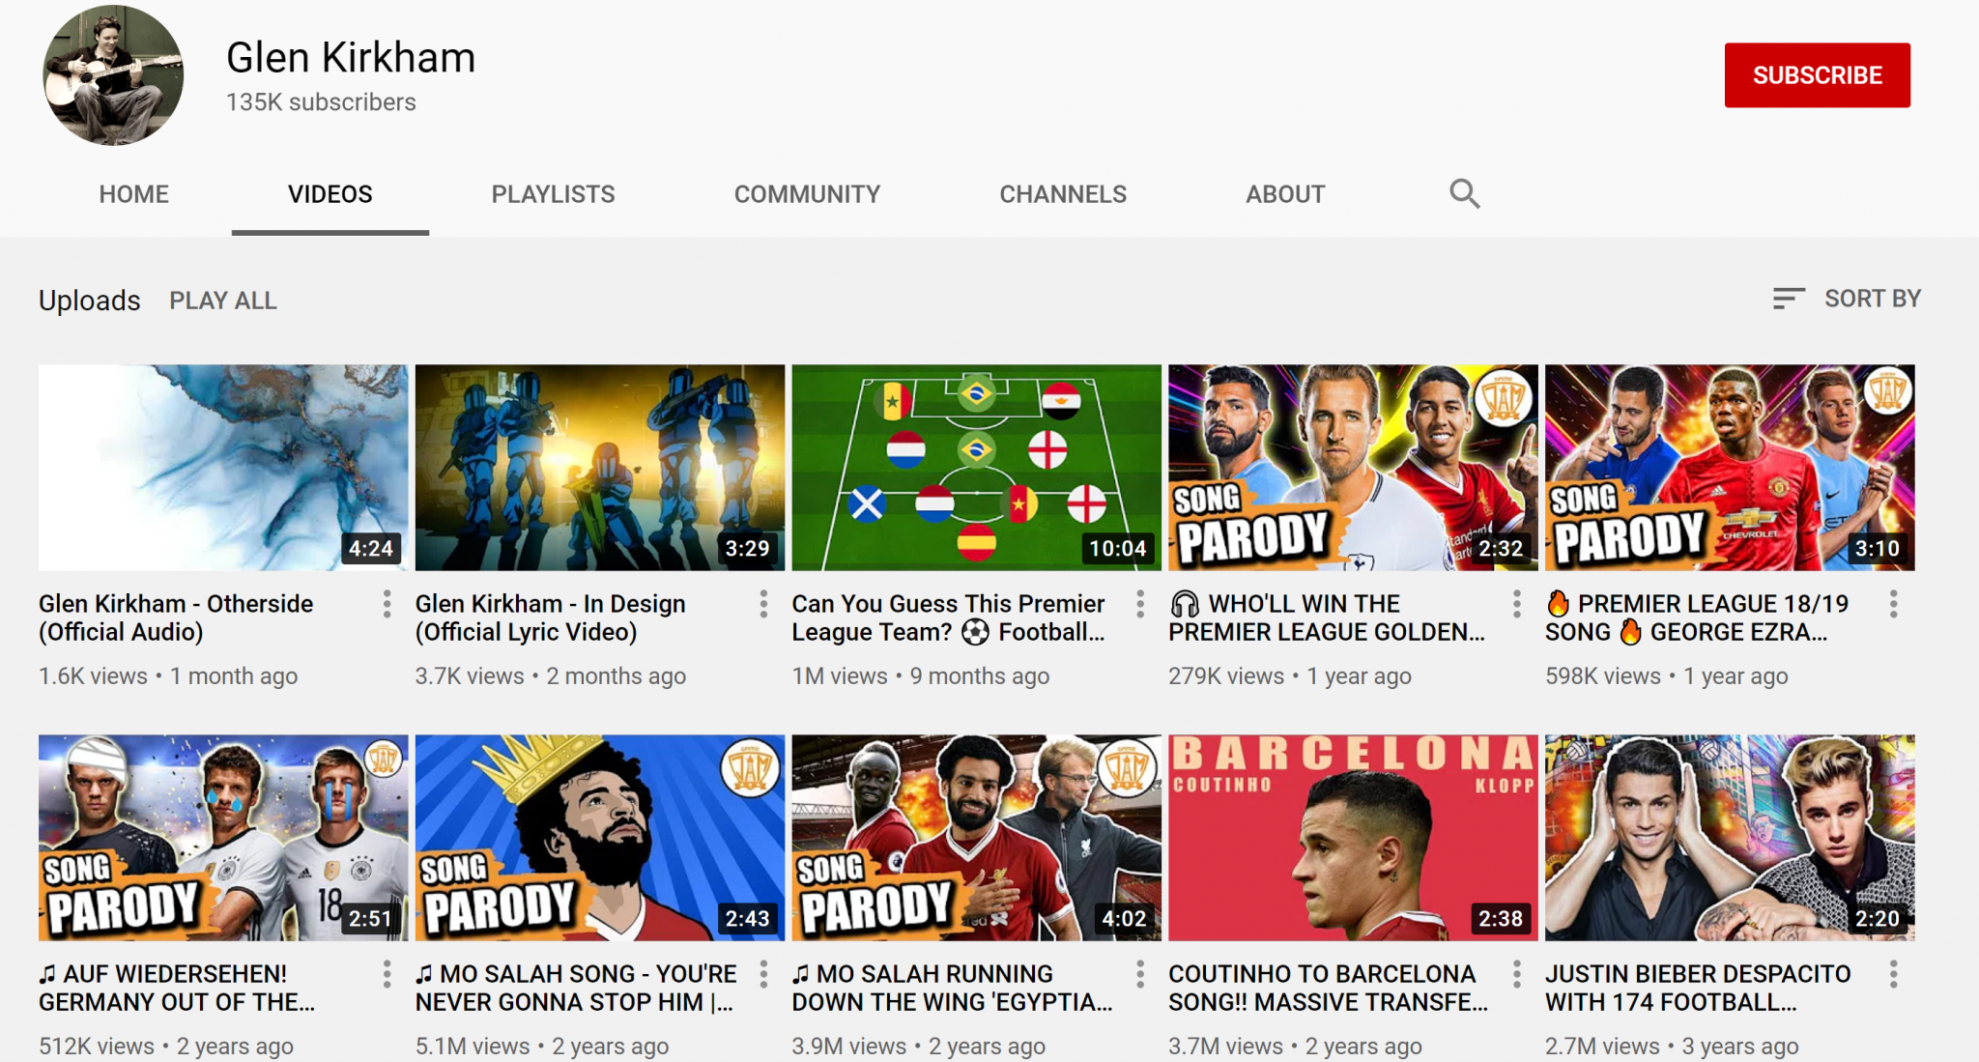Play the 4:02 Liverpool parody thumbnail

click(977, 838)
